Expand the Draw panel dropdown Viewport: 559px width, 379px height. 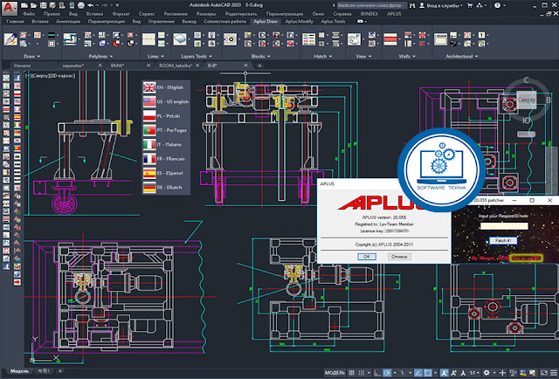(31, 57)
